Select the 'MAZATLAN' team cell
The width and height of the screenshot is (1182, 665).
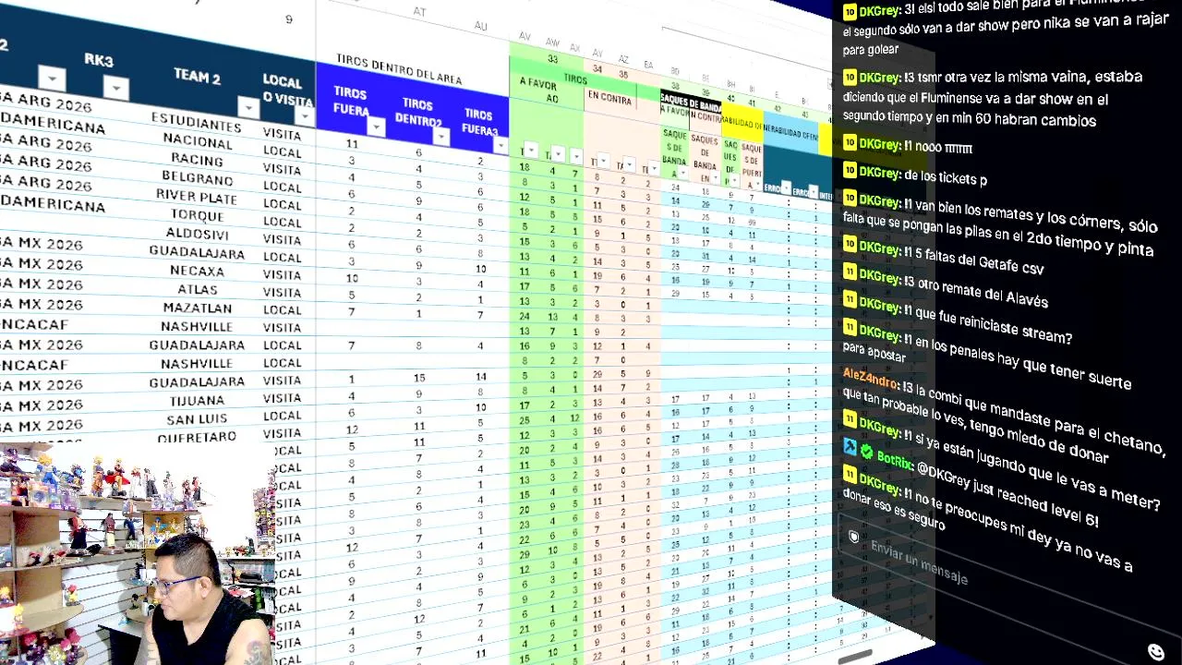point(197,308)
